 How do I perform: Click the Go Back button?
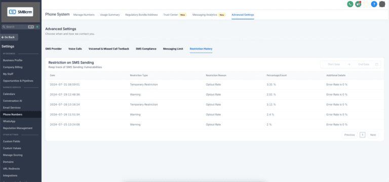tap(9, 37)
